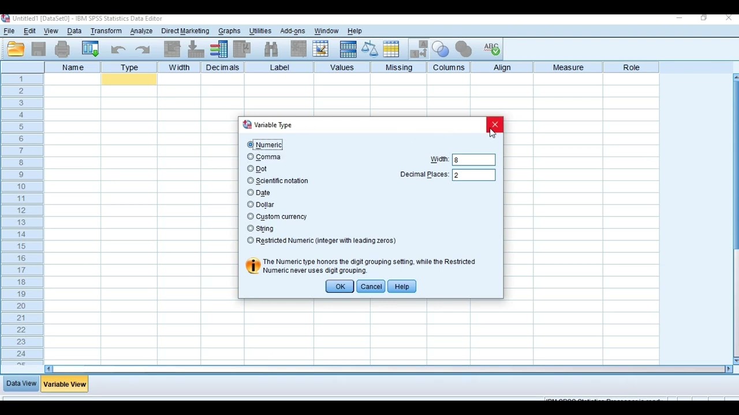Open the File menu
The image size is (739, 415).
coord(9,31)
